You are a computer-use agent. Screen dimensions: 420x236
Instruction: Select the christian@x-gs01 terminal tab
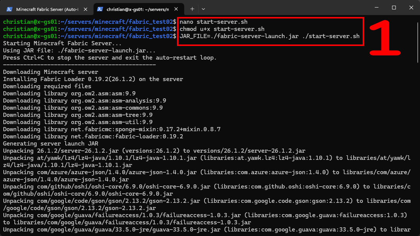(138, 9)
